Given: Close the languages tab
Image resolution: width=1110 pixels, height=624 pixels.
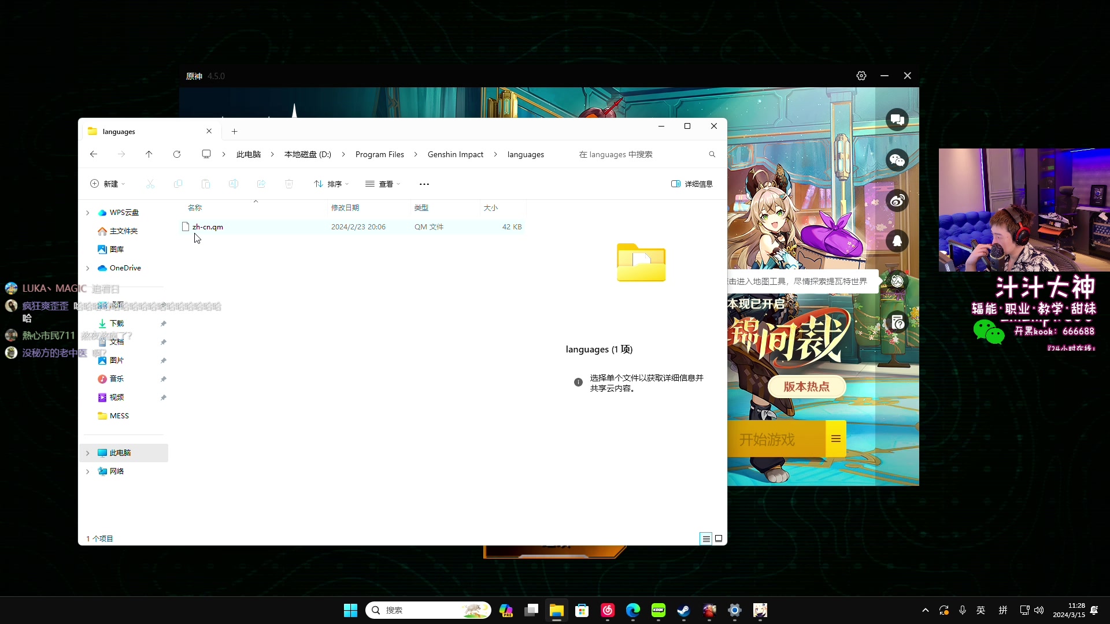Looking at the screenshot, I should 209,131.
